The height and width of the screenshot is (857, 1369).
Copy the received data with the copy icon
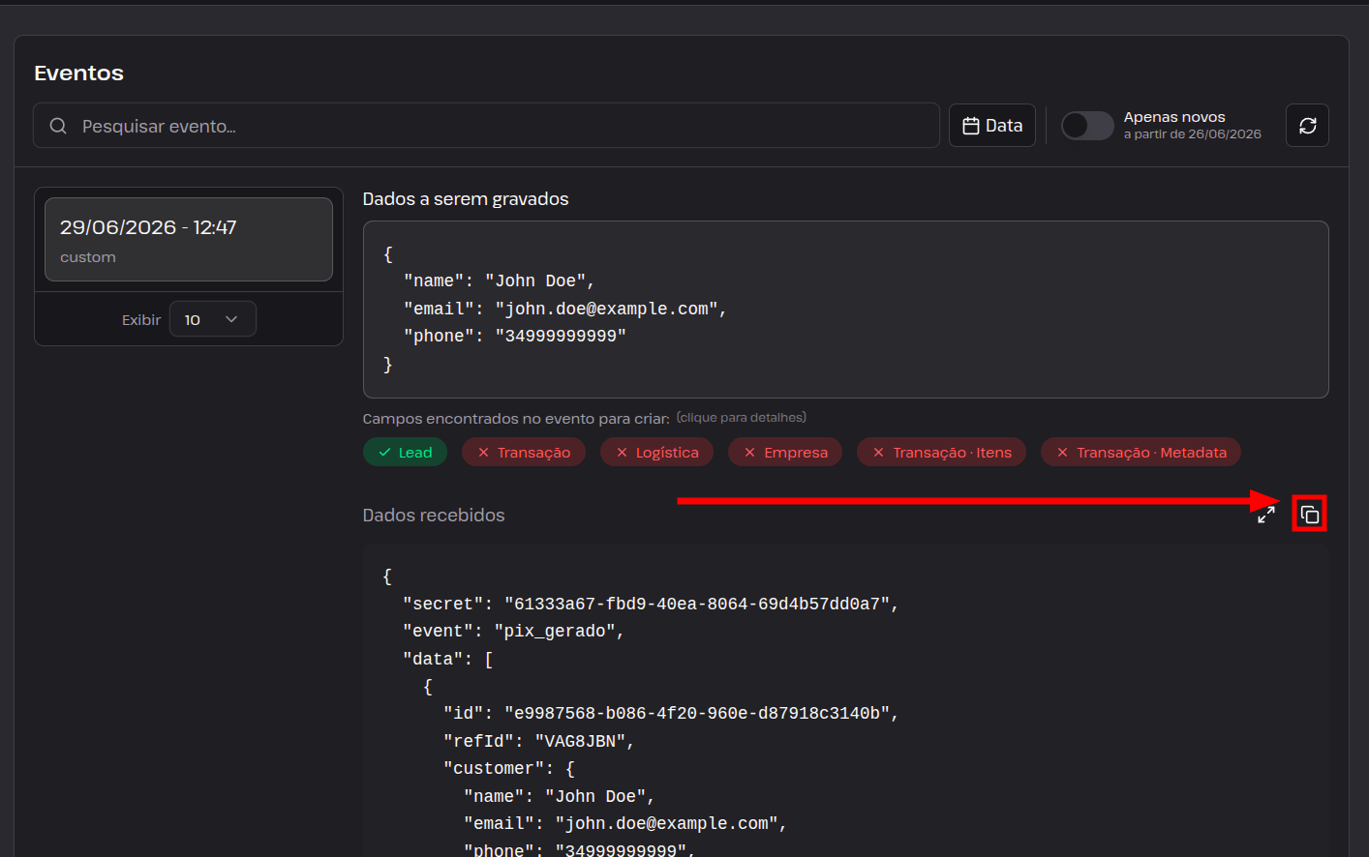click(x=1309, y=515)
